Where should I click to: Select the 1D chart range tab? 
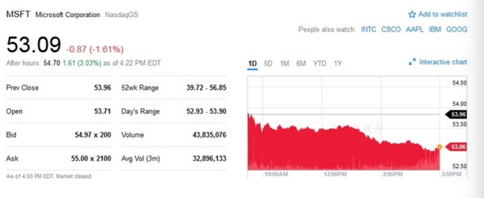[252, 64]
